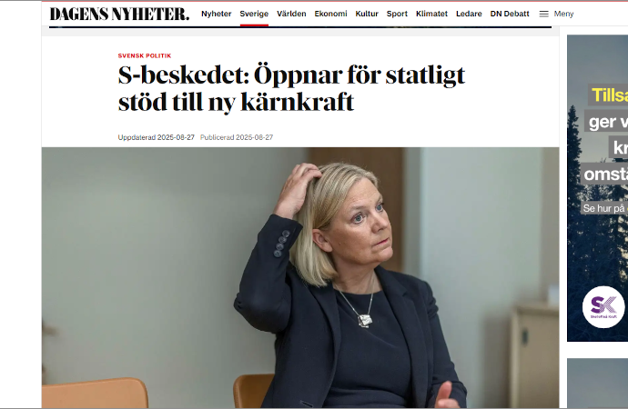Viewport: 628px width, 409px height.
Task: Go to Världen section
Action: (x=291, y=14)
